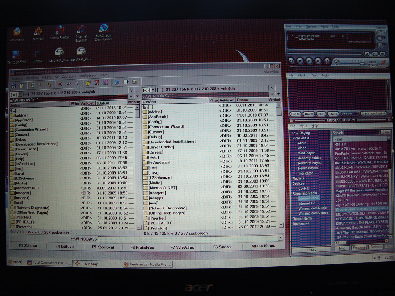The width and height of the screenshot is (395, 296).
Task: Click the Refresh icon in Total Commander toolbar
Action: 14,86
